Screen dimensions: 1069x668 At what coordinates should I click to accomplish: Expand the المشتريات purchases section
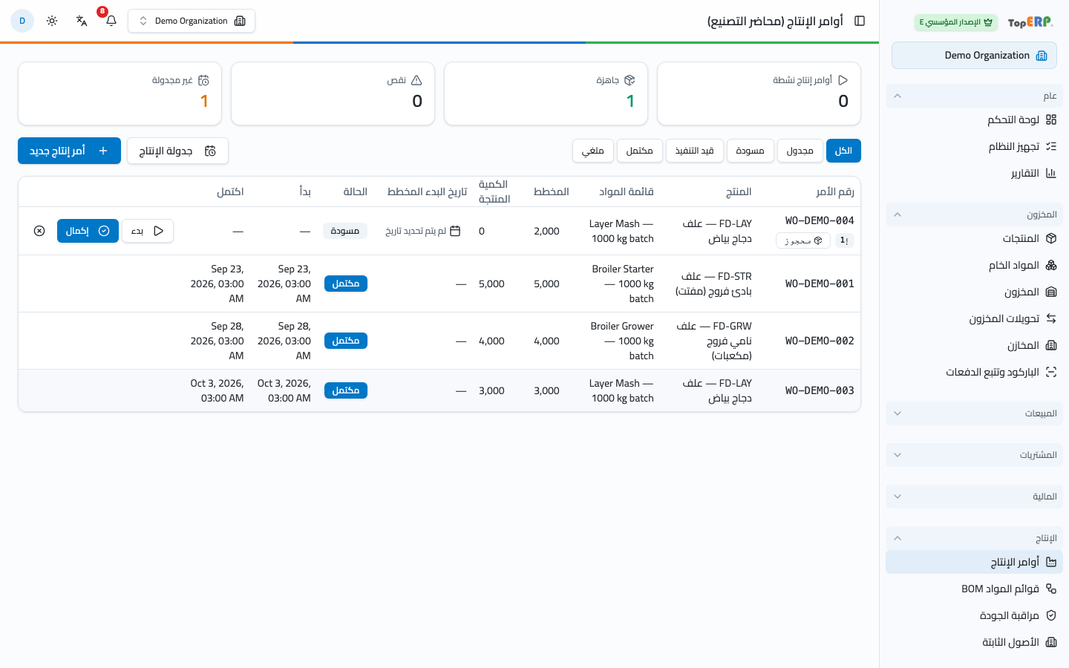pos(974,455)
